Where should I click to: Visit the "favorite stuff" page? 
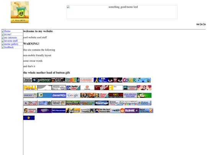(10, 41)
